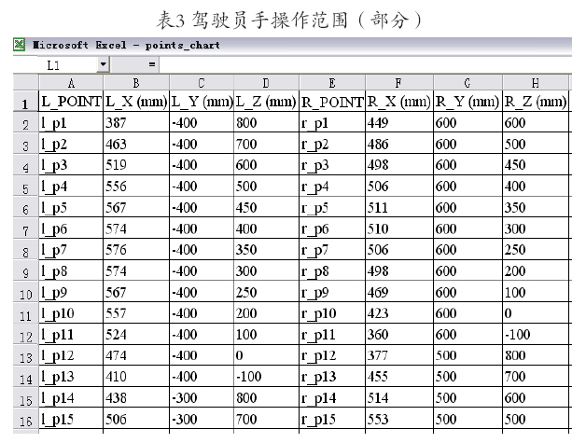Image resolution: width=586 pixels, height=443 pixels.
Task: Click cell with value 438
Action: point(136,398)
